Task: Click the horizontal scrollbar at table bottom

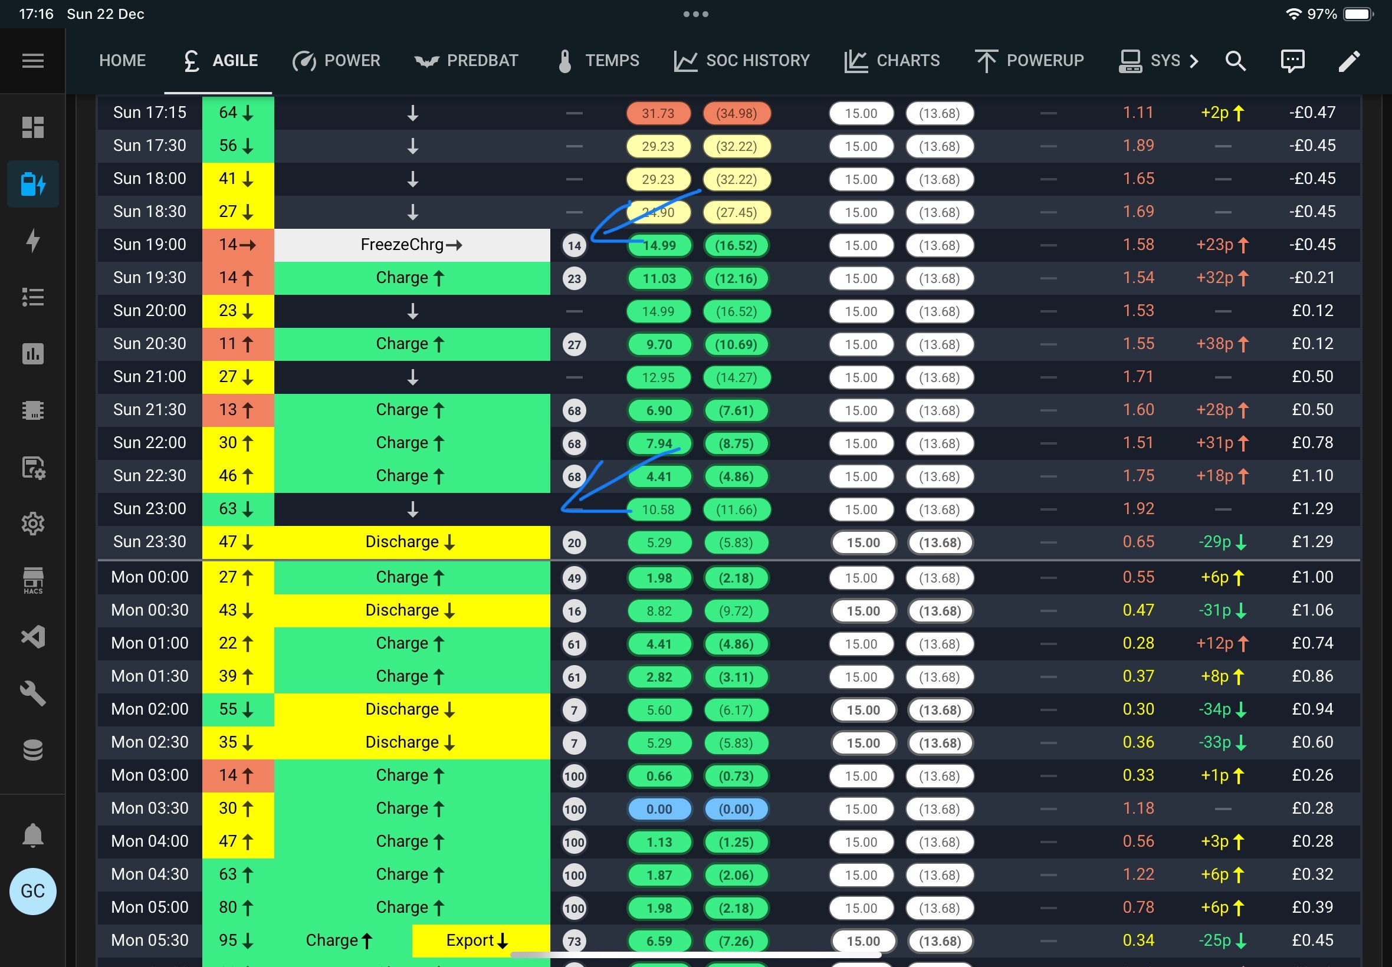Action: pyautogui.click(x=695, y=955)
